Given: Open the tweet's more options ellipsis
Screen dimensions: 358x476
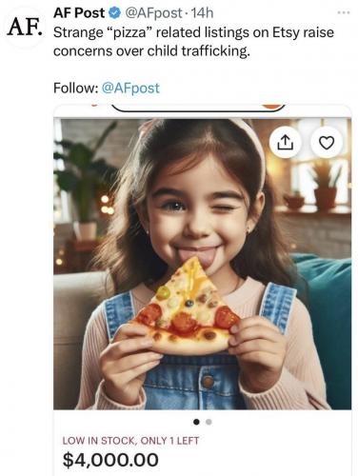Looking at the screenshot, I should [x=344, y=13].
